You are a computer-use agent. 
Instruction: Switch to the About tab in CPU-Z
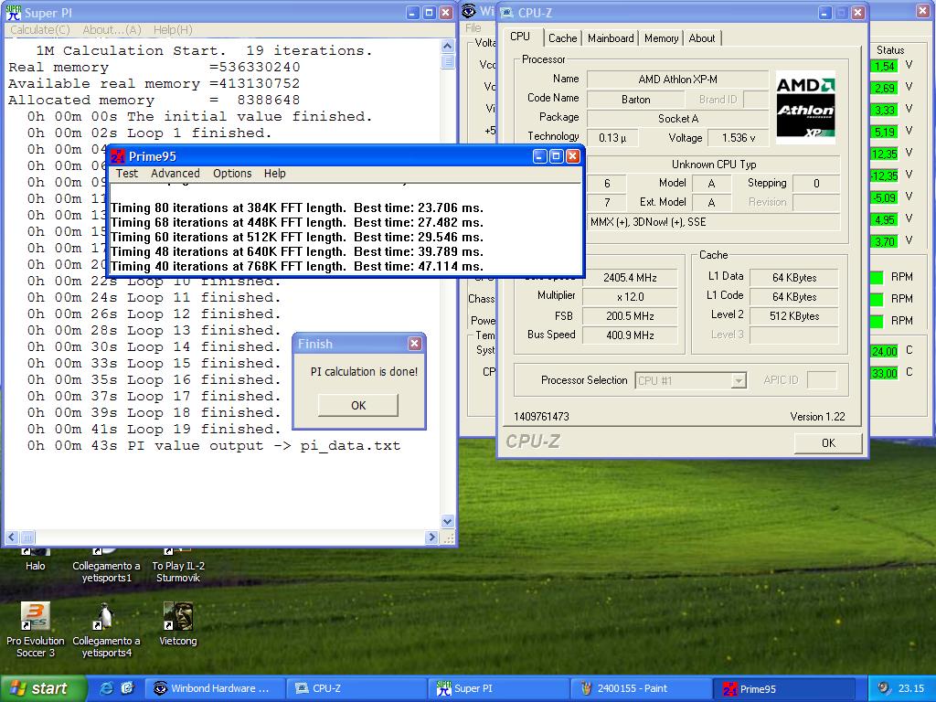coord(701,38)
